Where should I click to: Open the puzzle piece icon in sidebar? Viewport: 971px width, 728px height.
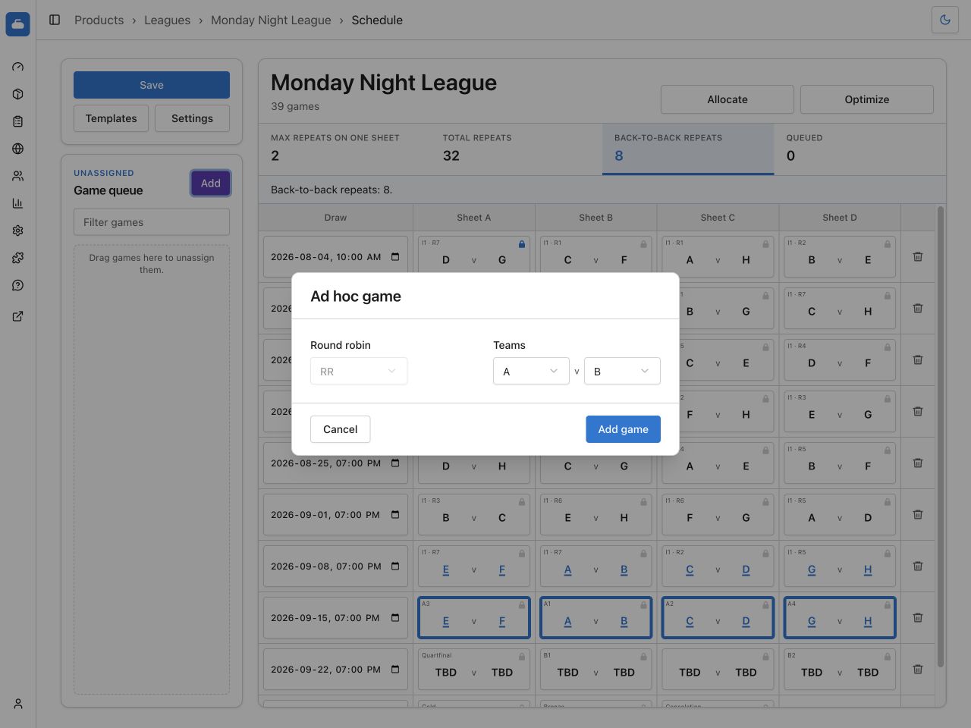pos(18,258)
